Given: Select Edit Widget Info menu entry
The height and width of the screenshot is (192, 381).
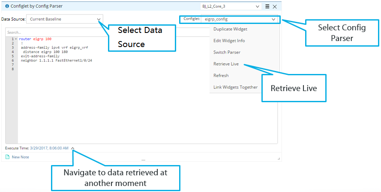Looking at the screenshot, I should pyautogui.click(x=229, y=41).
